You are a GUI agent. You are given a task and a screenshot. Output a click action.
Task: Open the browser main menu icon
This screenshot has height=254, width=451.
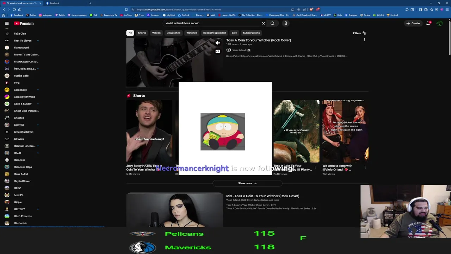pos(447,10)
